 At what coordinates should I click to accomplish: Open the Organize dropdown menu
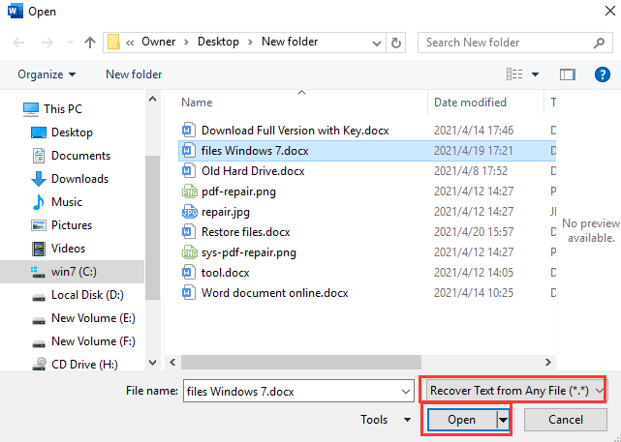[47, 74]
